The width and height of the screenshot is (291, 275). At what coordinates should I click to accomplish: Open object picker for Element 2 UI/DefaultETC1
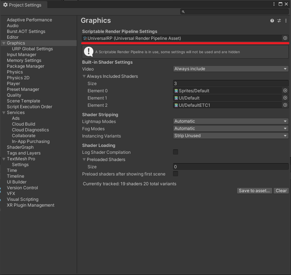(x=285, y=105)
